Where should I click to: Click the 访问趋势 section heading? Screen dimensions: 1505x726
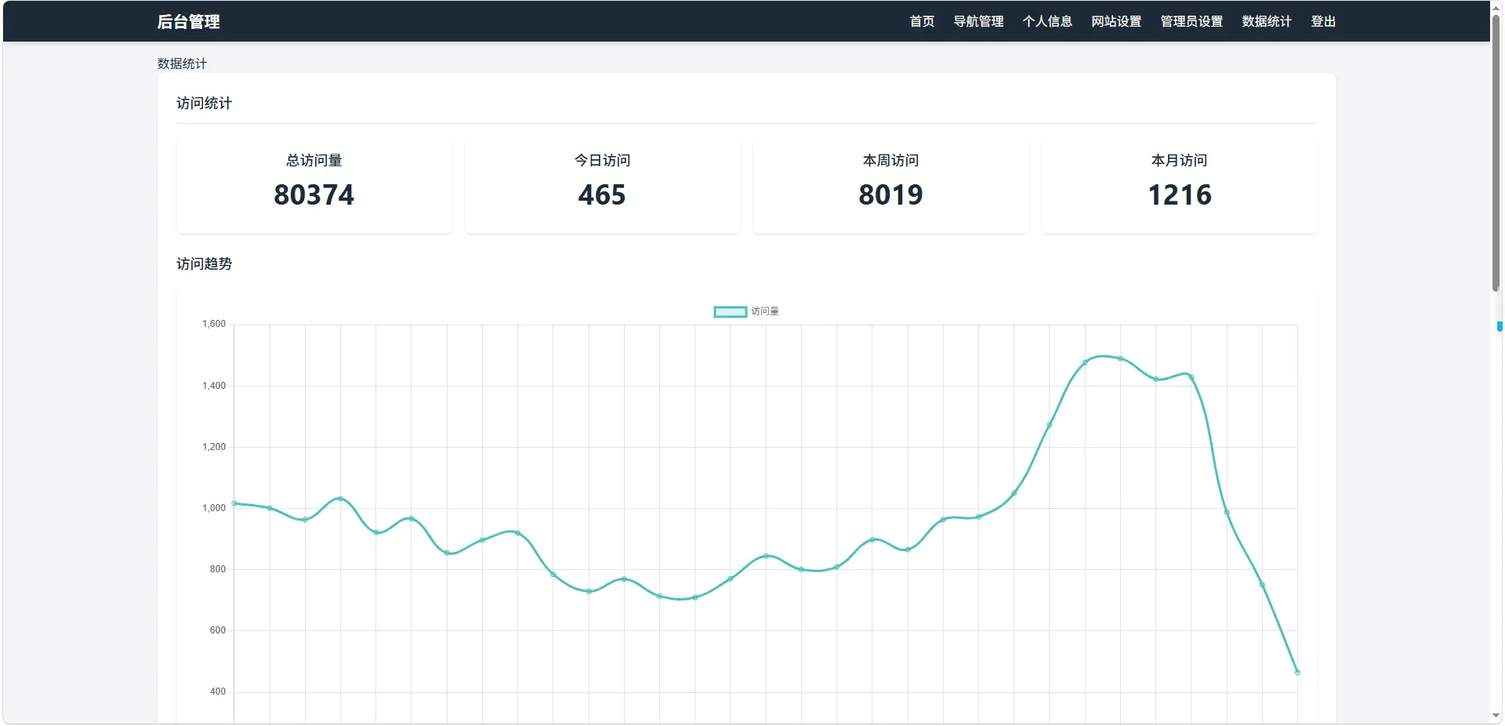tap(204, 263)
